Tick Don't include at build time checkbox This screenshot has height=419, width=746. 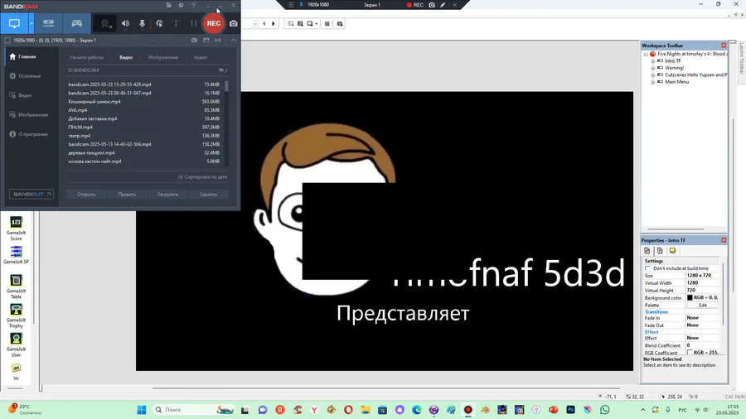[647, 268]
